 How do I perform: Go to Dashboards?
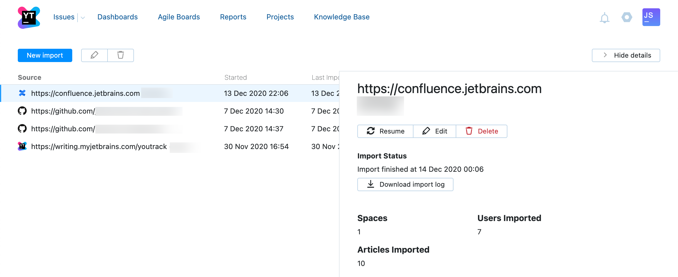(x=118, y=17)
